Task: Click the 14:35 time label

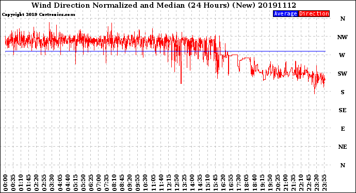Action: point(200,183)
